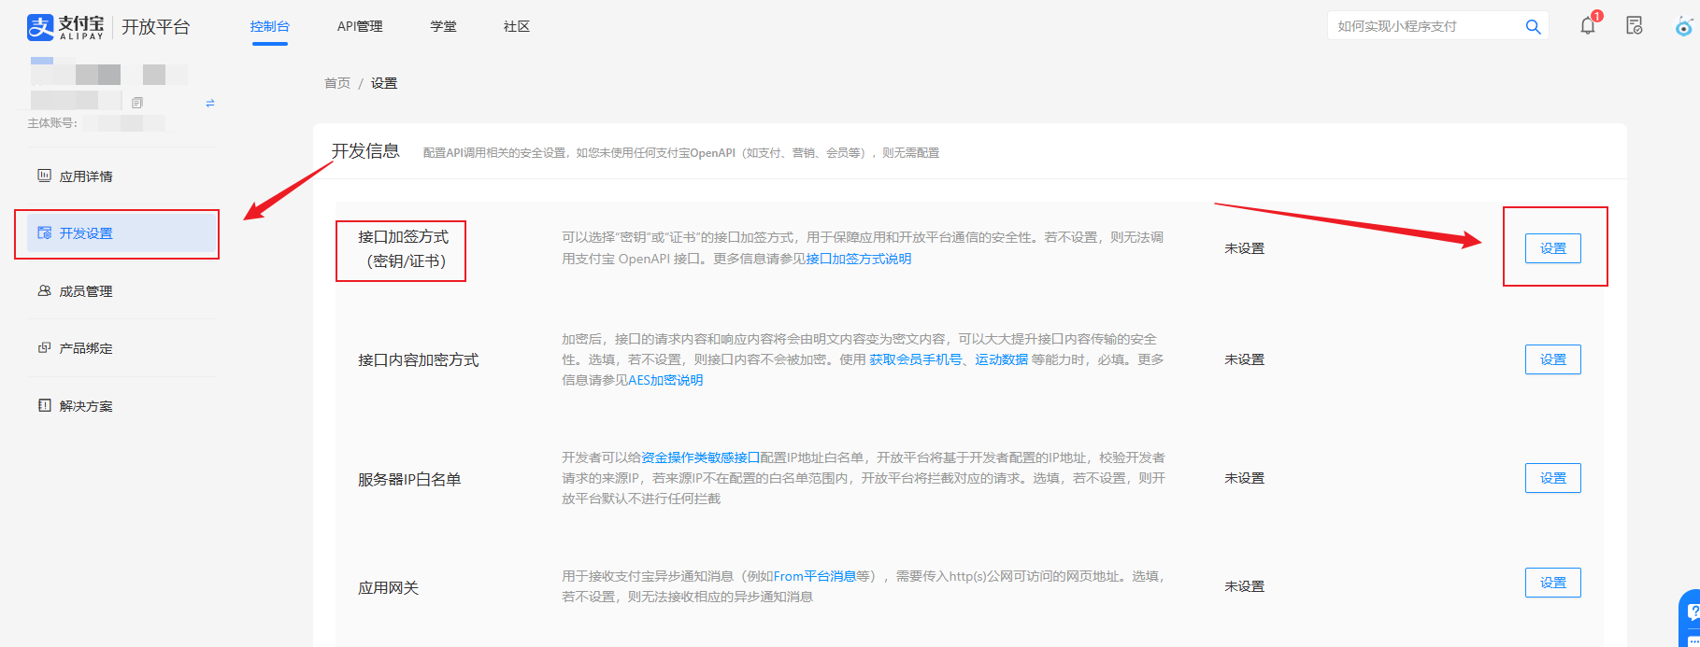This screenshot has width=1700, height=647.
Task: Click 未设置 status in 接口内容加密方式 row
Action: point(1244,359)
